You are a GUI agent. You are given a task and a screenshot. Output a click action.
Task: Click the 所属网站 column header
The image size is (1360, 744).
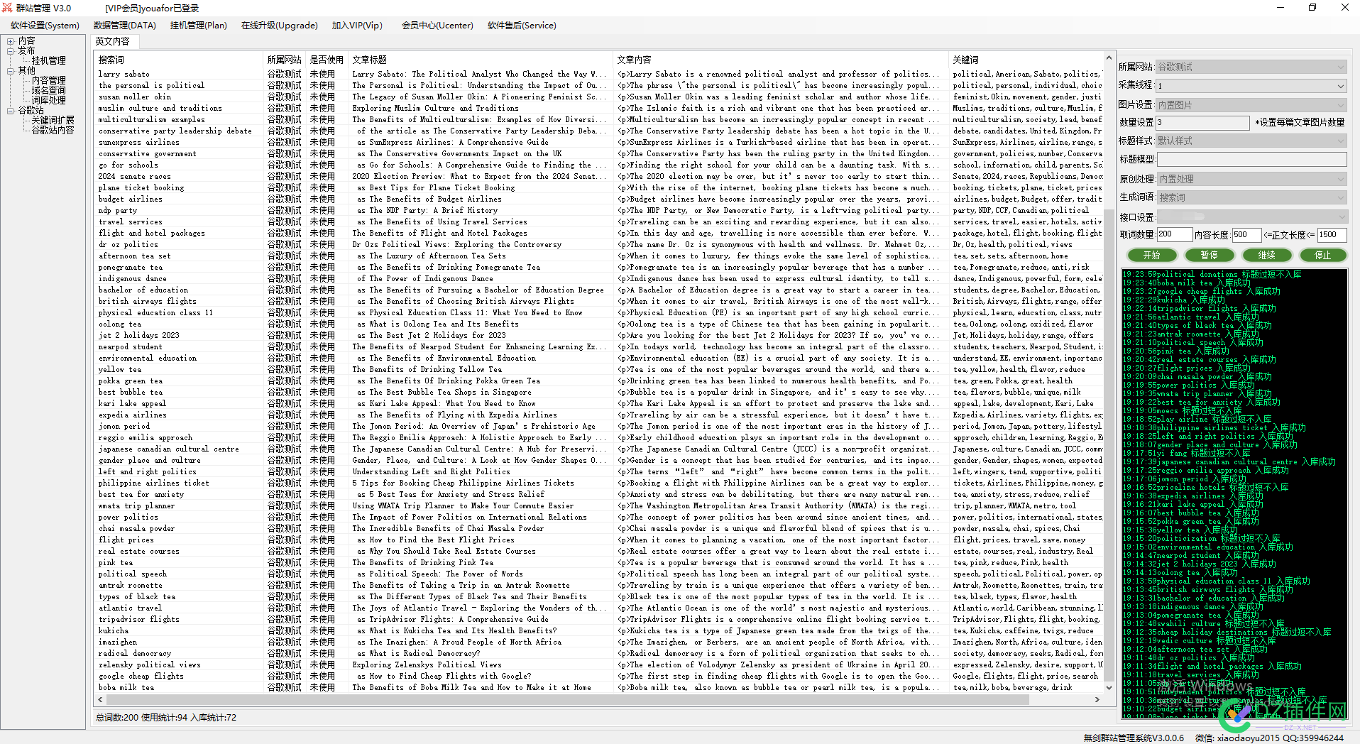284,60
